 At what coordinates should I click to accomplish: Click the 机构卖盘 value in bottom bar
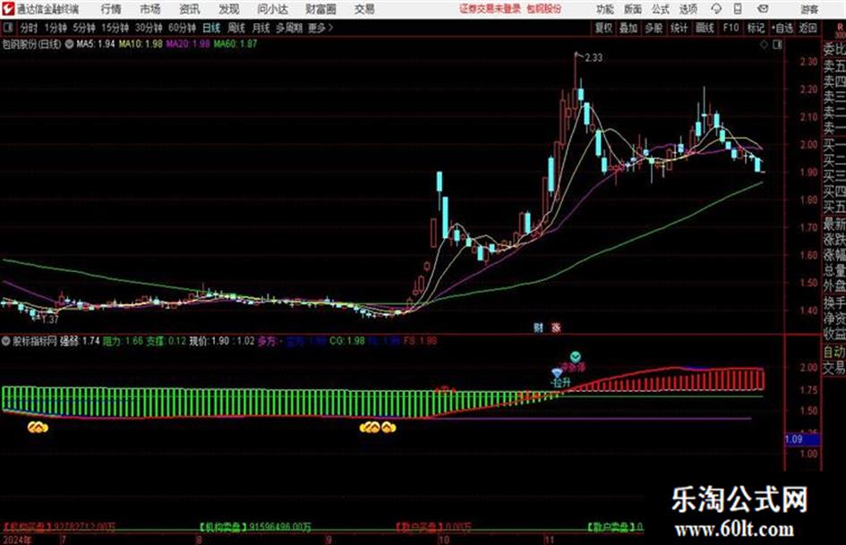(254, 526)
